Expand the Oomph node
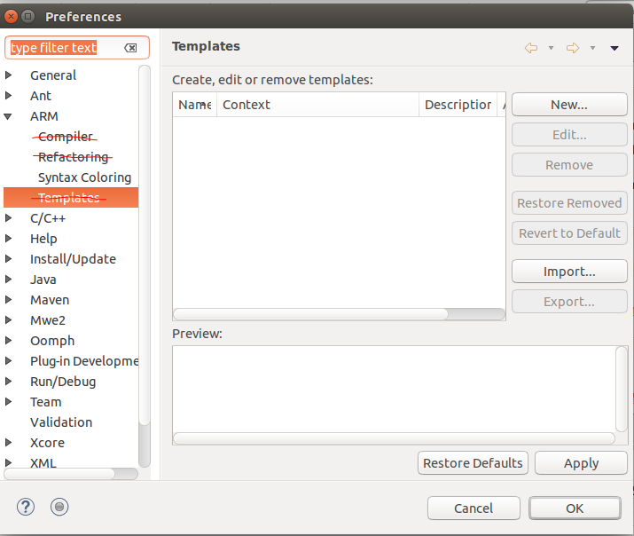 coord(8,341)
